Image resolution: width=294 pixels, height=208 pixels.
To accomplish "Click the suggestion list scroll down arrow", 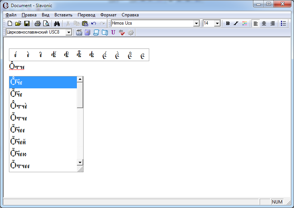I will pyautogui.click(x=80, y=163).
